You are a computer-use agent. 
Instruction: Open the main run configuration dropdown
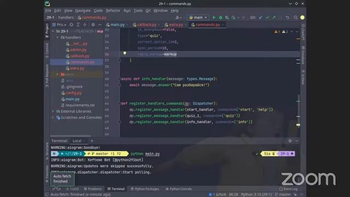198,18
